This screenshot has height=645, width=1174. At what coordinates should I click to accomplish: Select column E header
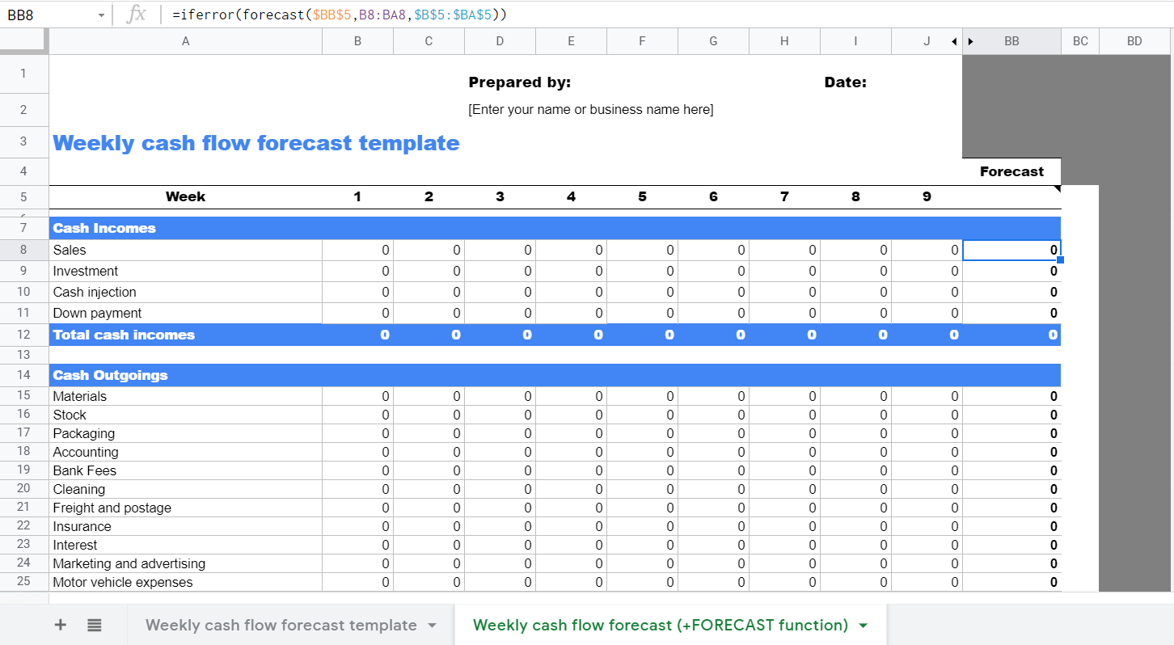[571, 41]
